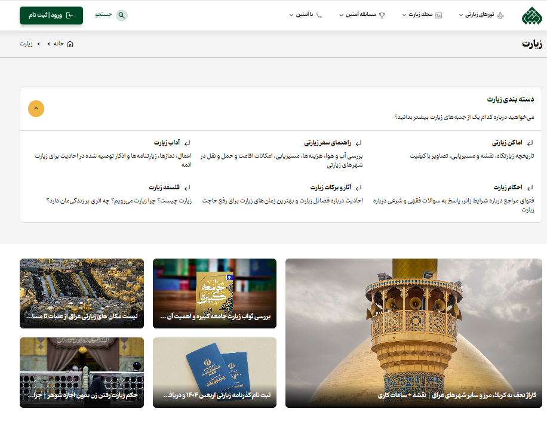Open the مجله زیارت dropdown menu

[418, 16]
